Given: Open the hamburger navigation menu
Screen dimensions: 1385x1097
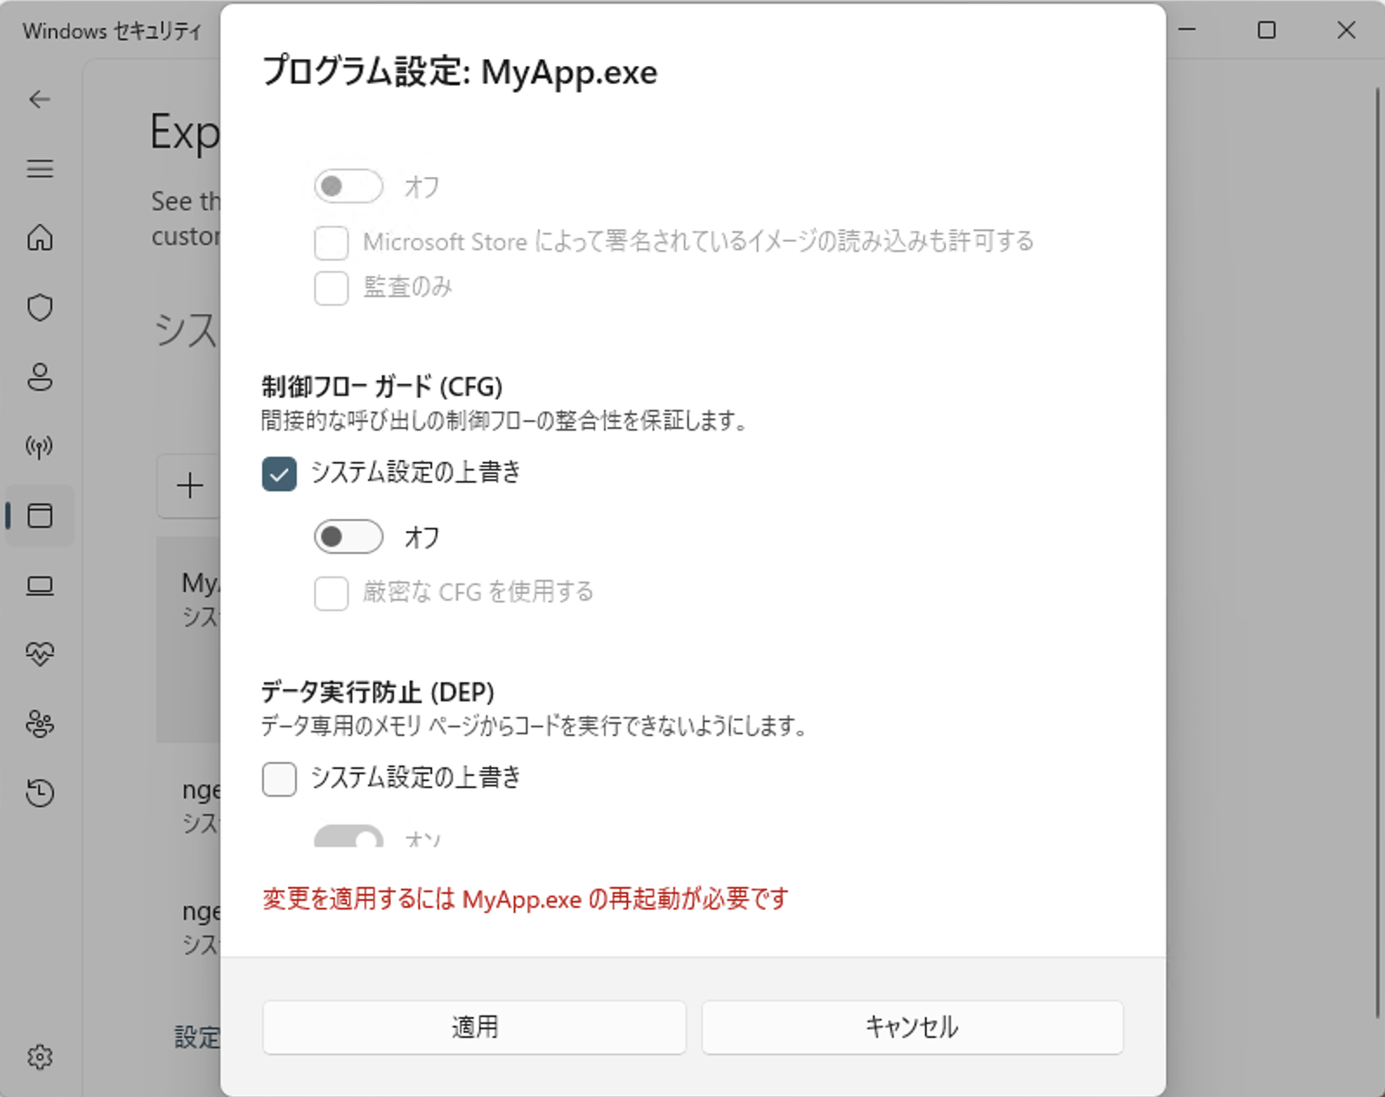Looking at the screenshot, I should 40,168.
